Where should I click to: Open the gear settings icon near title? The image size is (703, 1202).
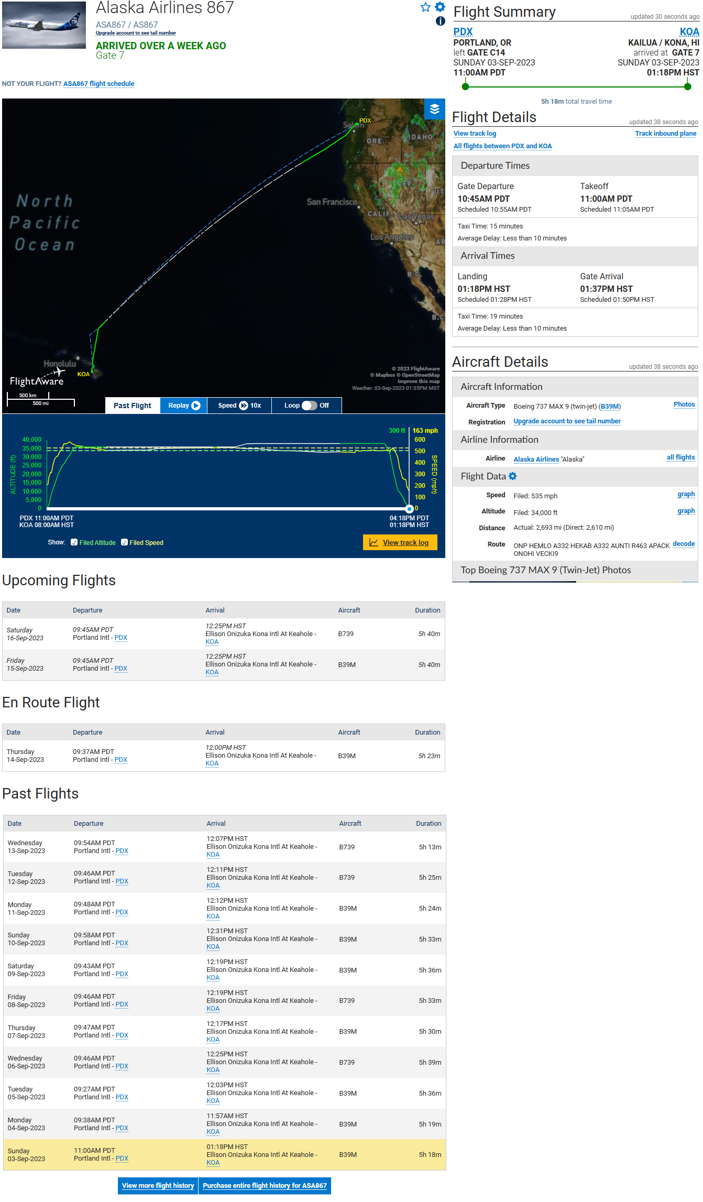[x=440, y=7]
